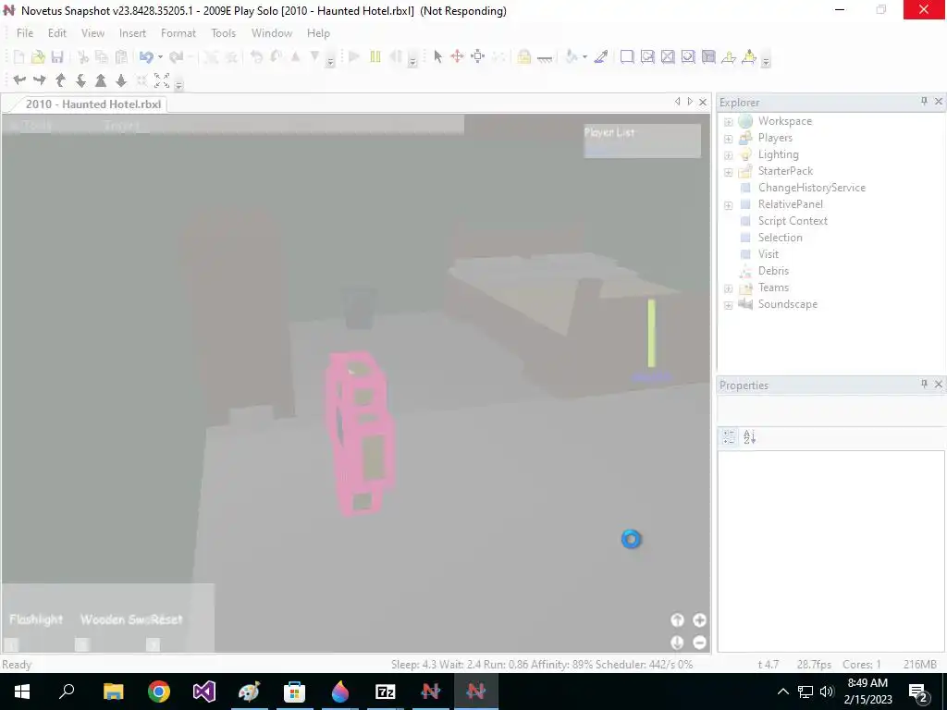The height and width of the screenshot is (710, 947).
Task: Select the arrow pointer tool
Action: (x=437, y=56)
